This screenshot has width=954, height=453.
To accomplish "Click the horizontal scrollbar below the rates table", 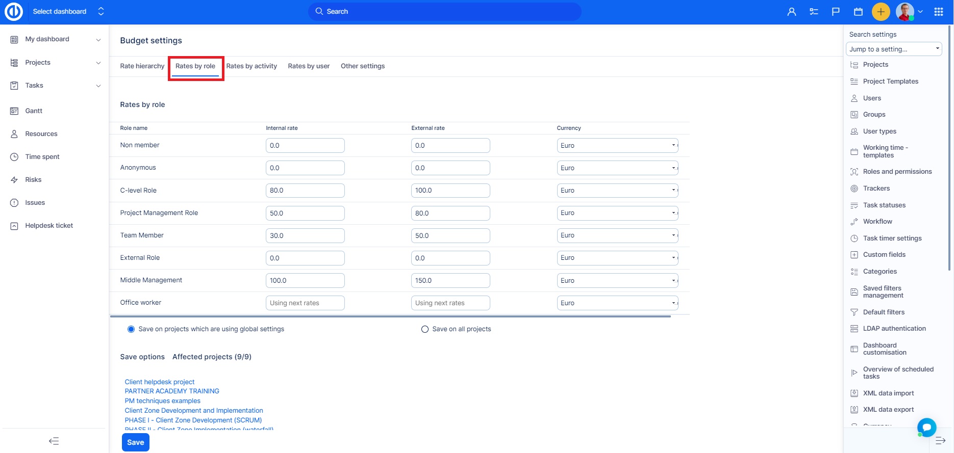I will [390, 316].
